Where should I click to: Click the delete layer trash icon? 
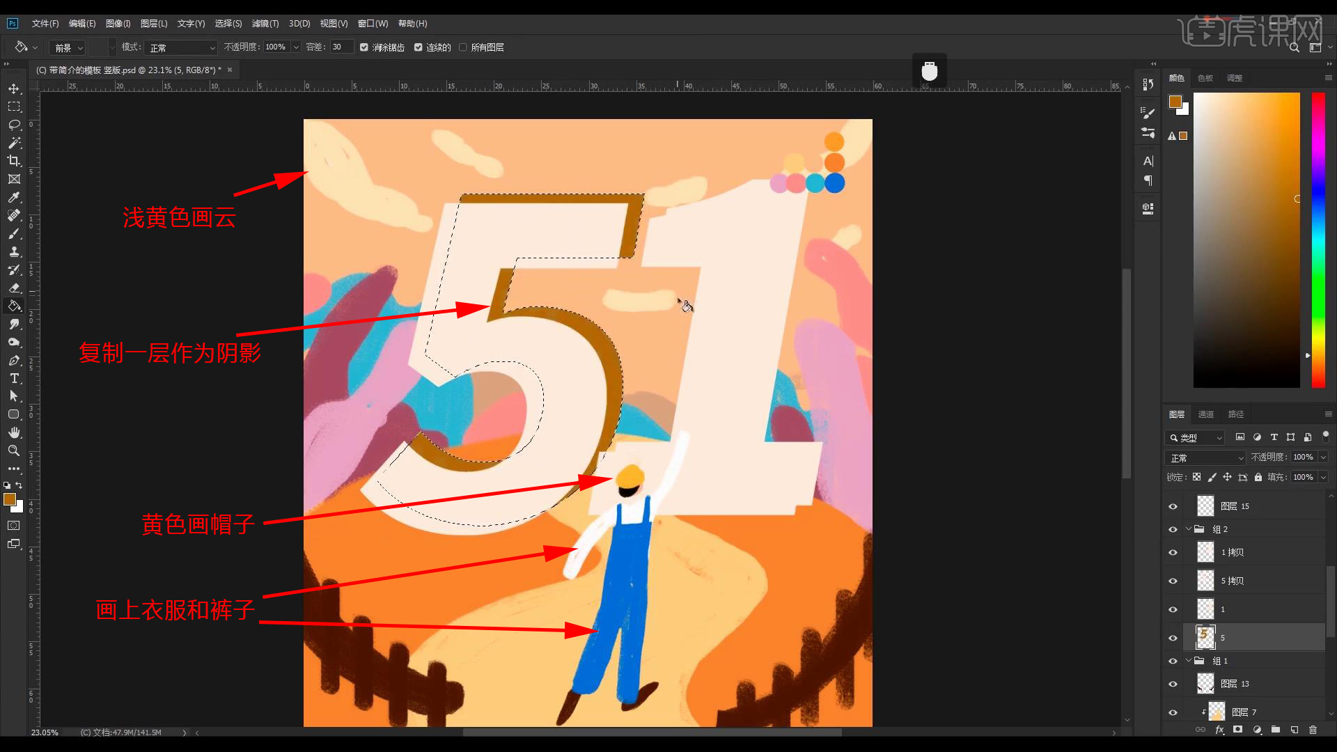[x=1313, y=730]
